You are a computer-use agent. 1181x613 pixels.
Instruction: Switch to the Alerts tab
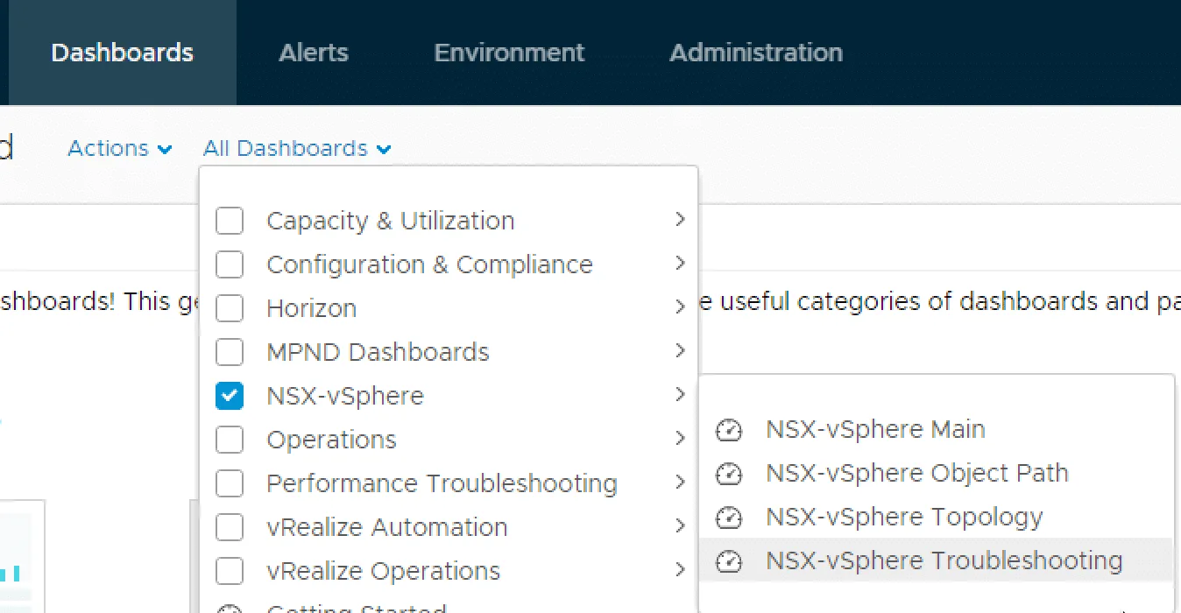314,53
